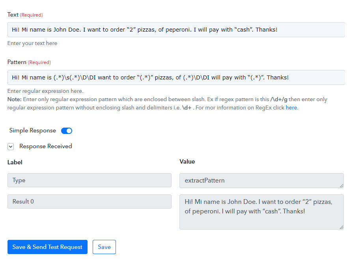Grab resize handle of Result 0 value area
The height and width of the screenshot is (260, 349).
tap(342, 227)
